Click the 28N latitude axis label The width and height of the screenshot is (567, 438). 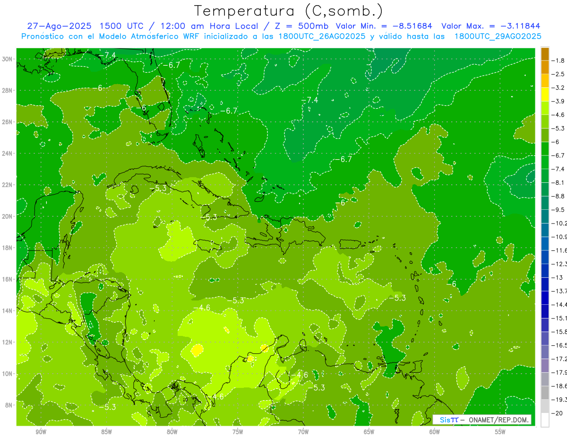pyautogui.click(x=8, y=90)
